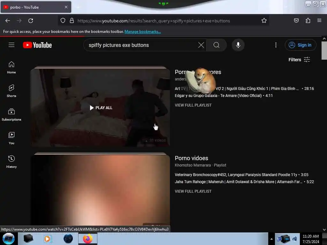Open Firefox application hamburger menu
The image size is (327, 245).
tap(319, 20)
